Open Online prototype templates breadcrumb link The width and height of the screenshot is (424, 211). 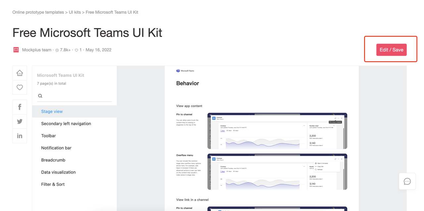click(x=38, y=12)
